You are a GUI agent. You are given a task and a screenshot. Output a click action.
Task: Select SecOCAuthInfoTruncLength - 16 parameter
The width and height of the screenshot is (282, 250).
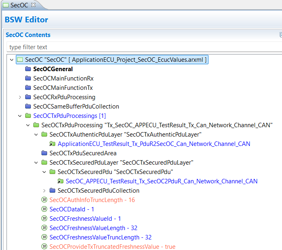coord(92,200)
